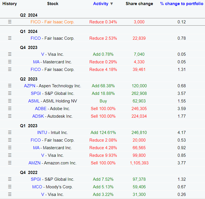
Task: Open history icon for Reduce 4.28% Mastercard row
Action: pyautogui.click(x=10, y=147)
